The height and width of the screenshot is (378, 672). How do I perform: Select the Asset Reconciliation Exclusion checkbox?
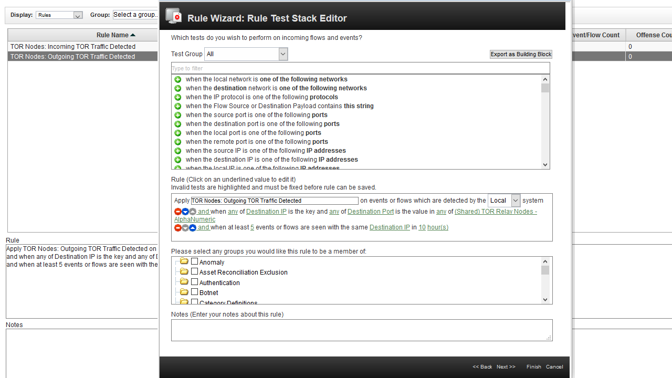tap(195, 271)
